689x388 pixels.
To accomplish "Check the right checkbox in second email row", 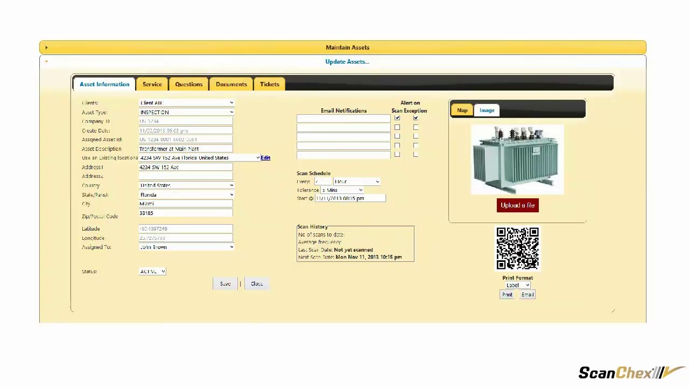I will (x=416, y=127).
